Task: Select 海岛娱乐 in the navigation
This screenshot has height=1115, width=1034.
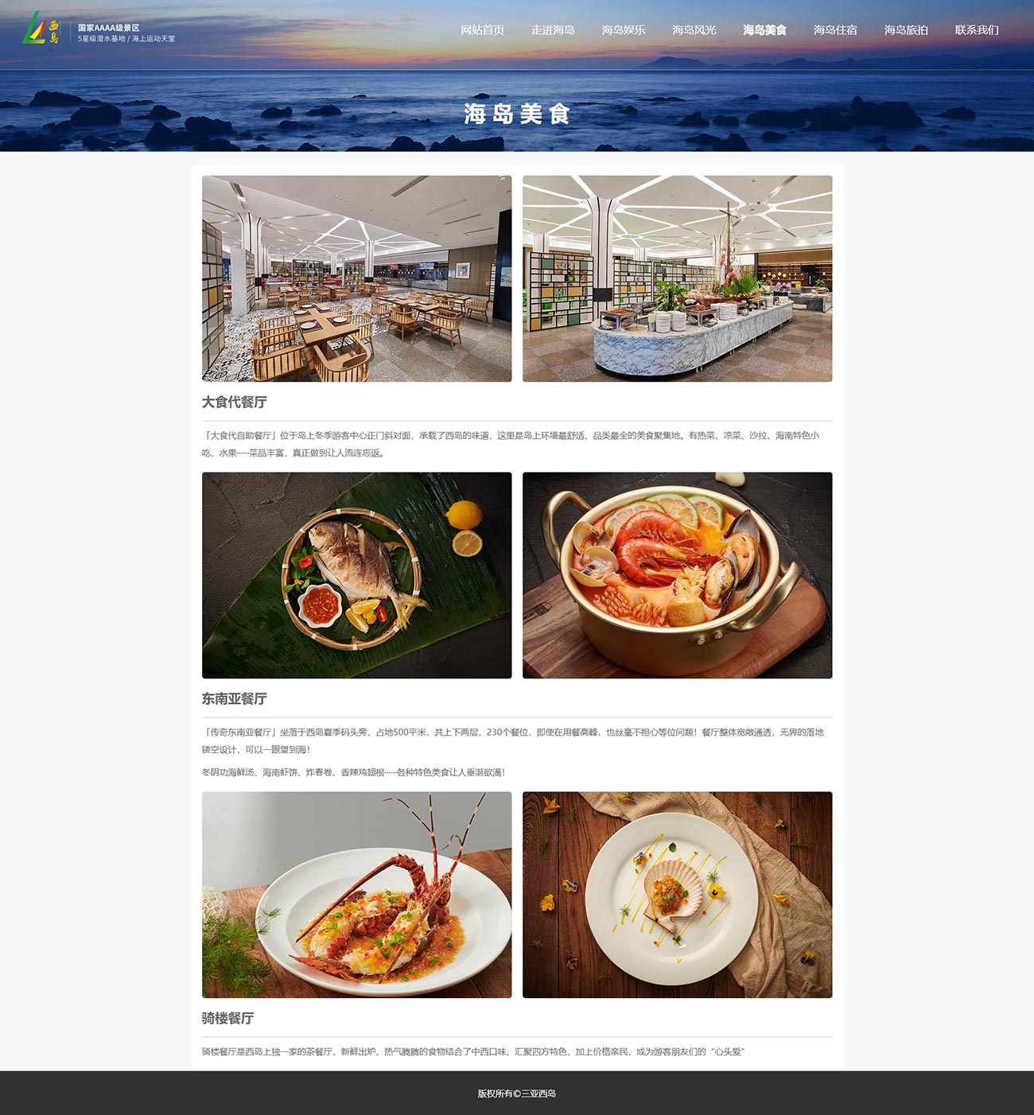Action: pos(624,30)
